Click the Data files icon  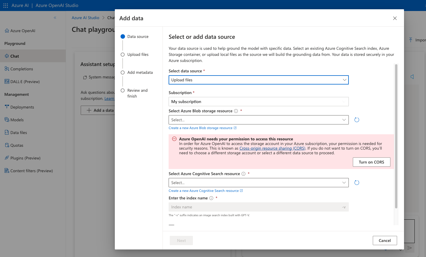click(x=7, y=133)
